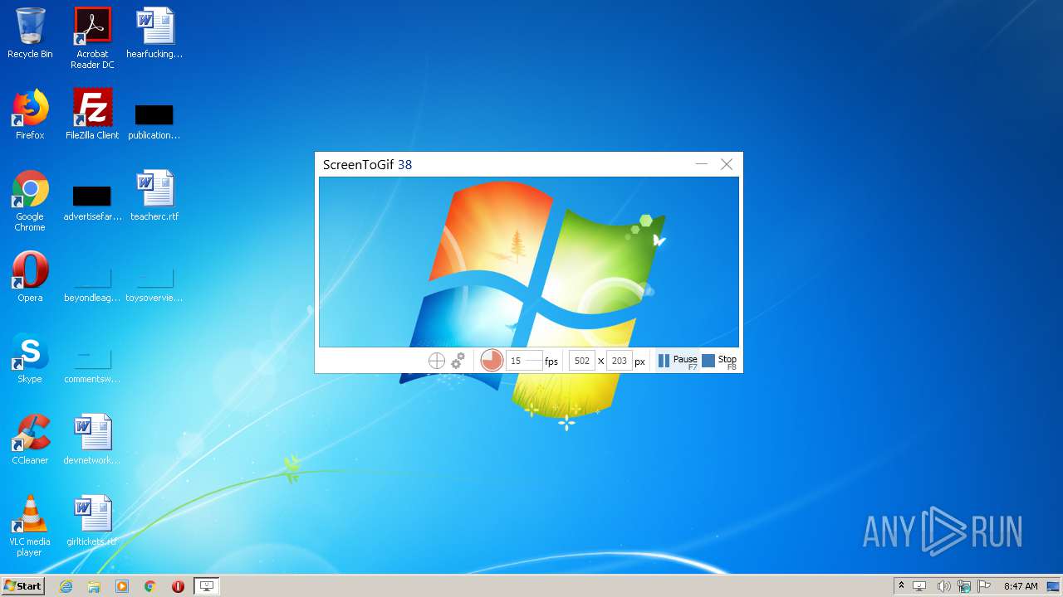Close the ScreenToGif recorder window

click(727, 164)
